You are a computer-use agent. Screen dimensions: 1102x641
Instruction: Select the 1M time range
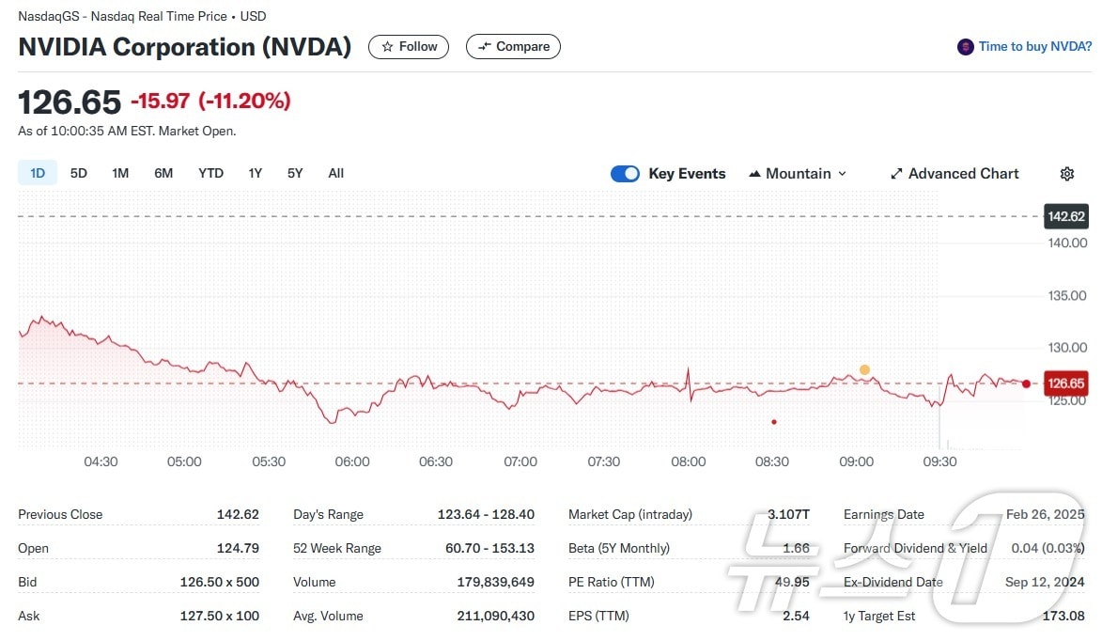[120, 173]
